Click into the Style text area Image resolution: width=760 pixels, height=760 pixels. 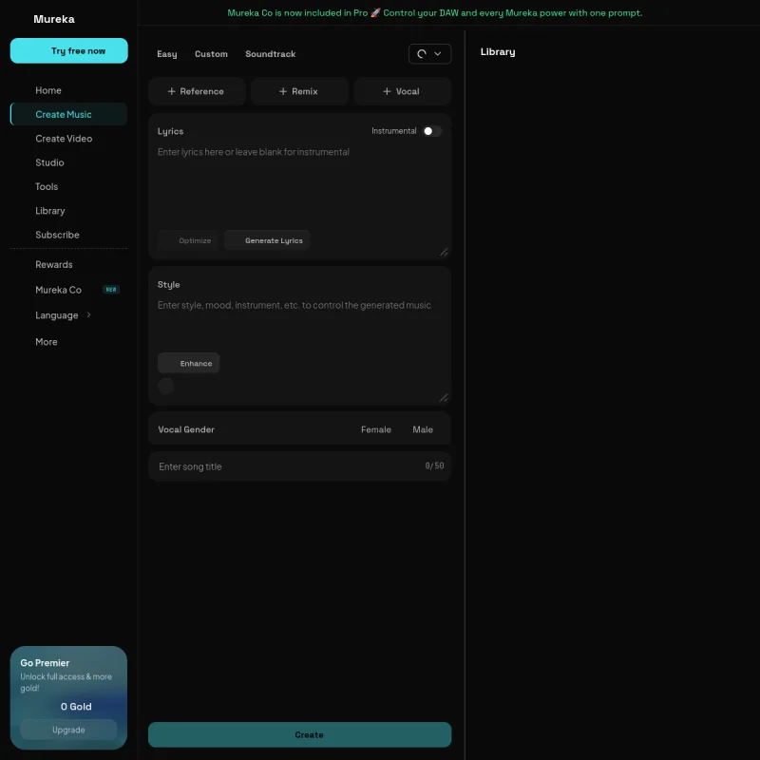[x=299, y=322]
